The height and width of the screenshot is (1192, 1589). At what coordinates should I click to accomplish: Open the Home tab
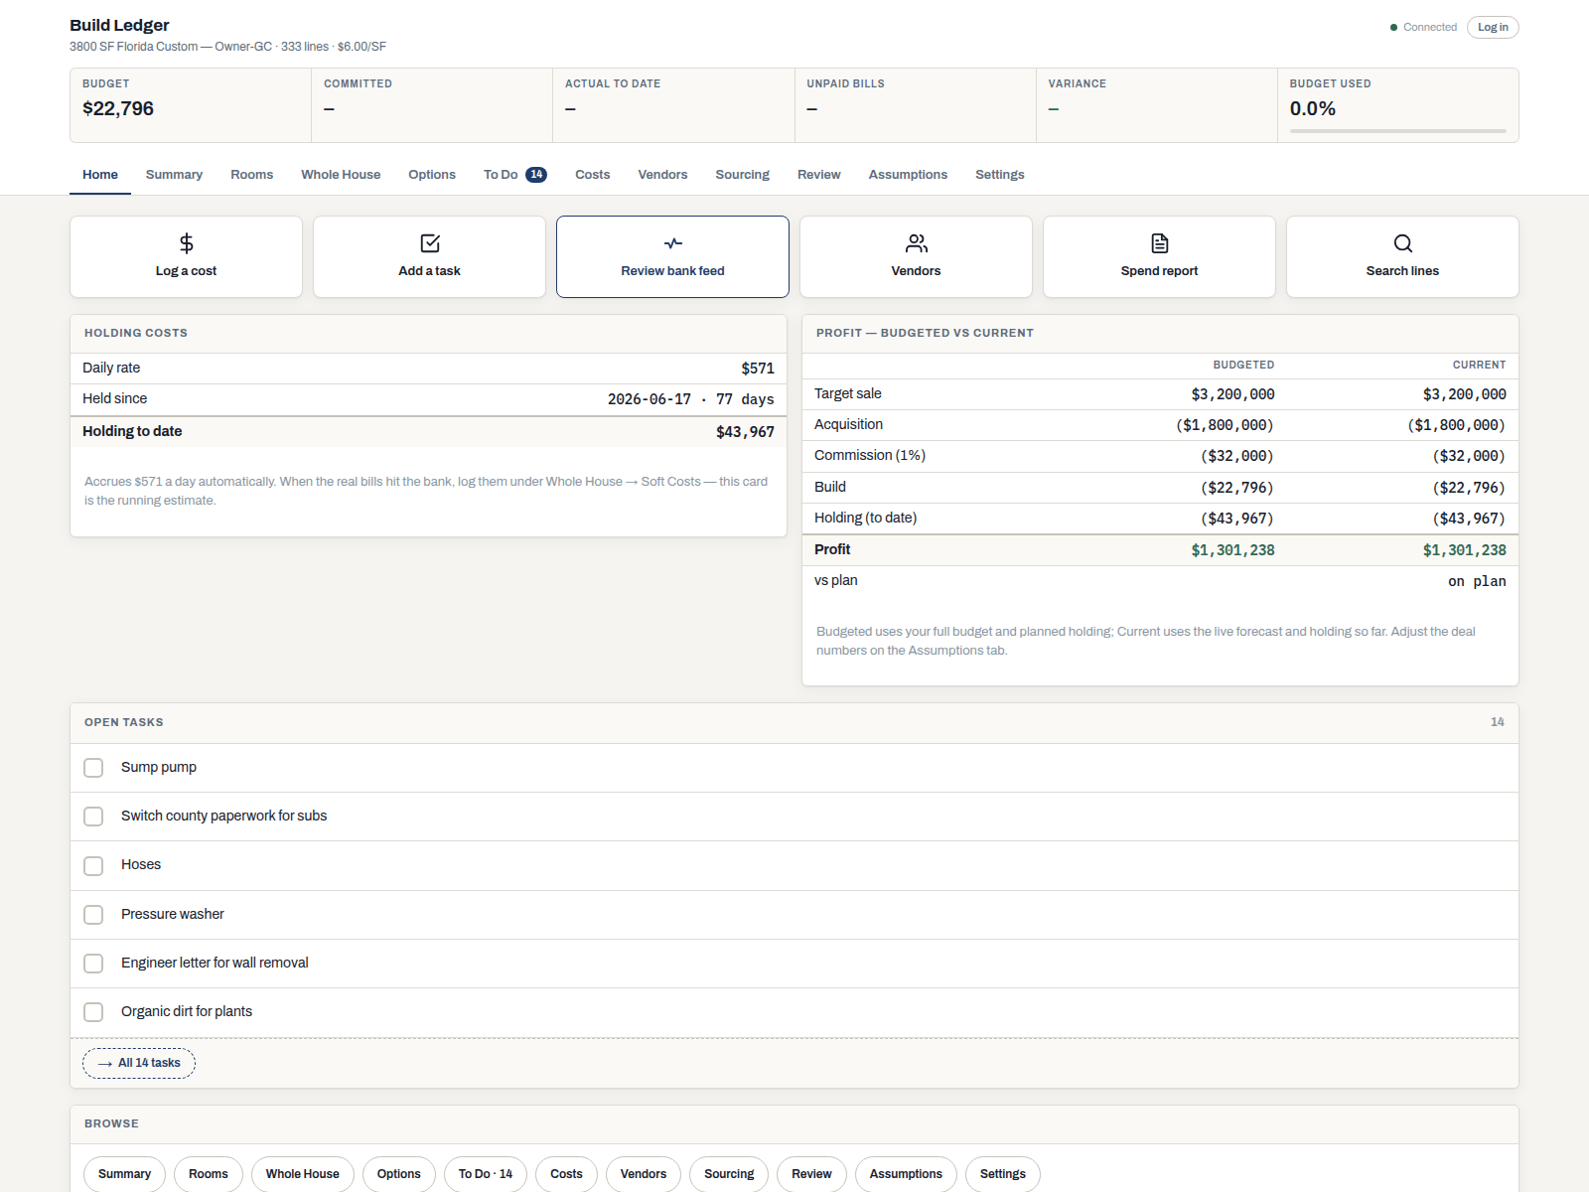100,175
